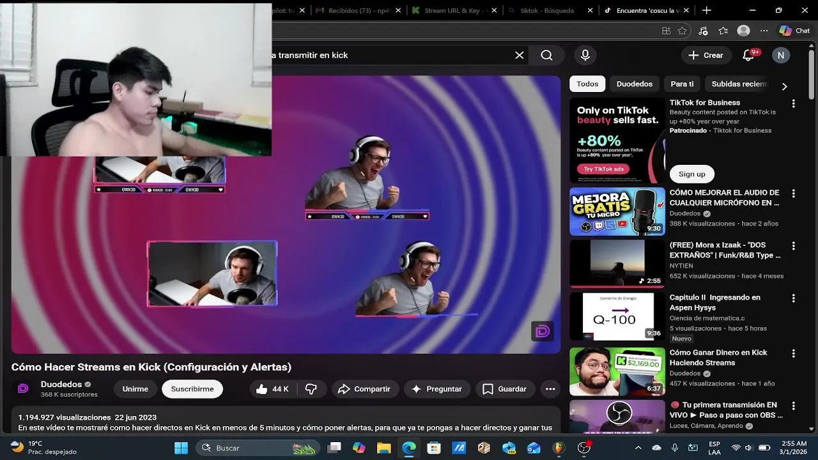
Task: Click the taskbar Buscar search box
Action: 258,448
